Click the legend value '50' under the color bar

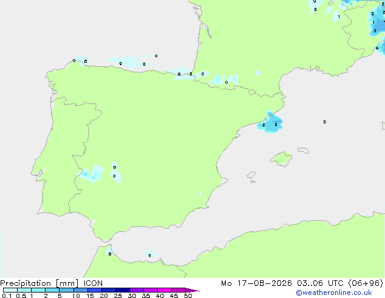(188, 296)
